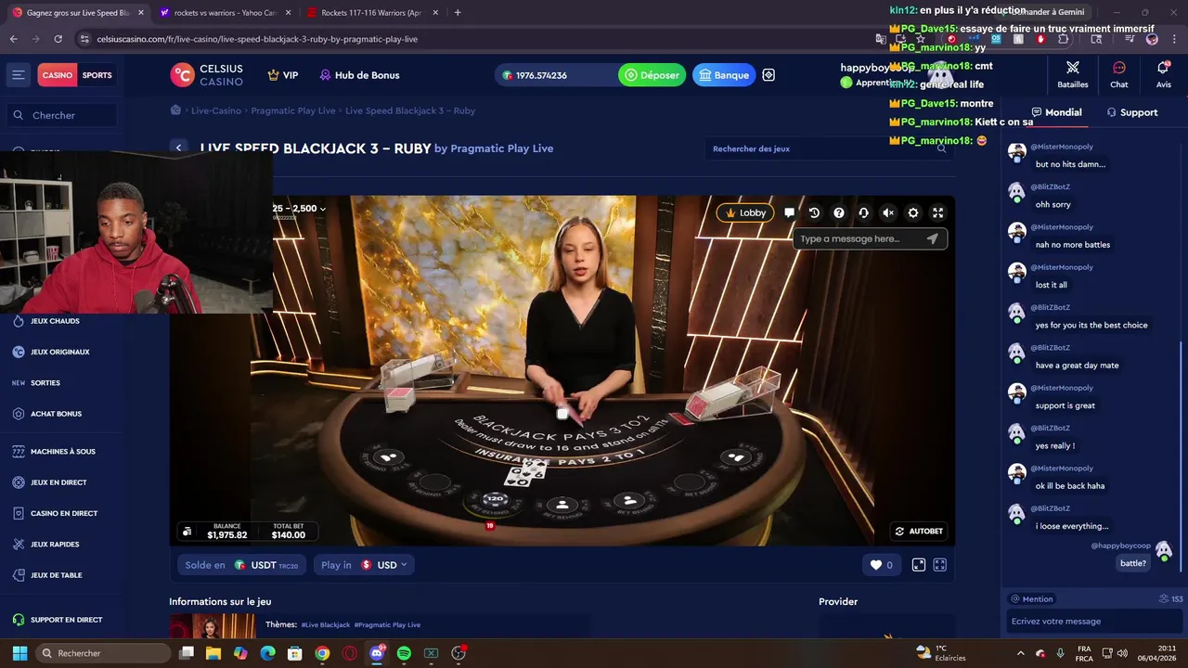
Task: Switch to the rockets vs warriors Yahoo tab
Action: click(225, 13)
